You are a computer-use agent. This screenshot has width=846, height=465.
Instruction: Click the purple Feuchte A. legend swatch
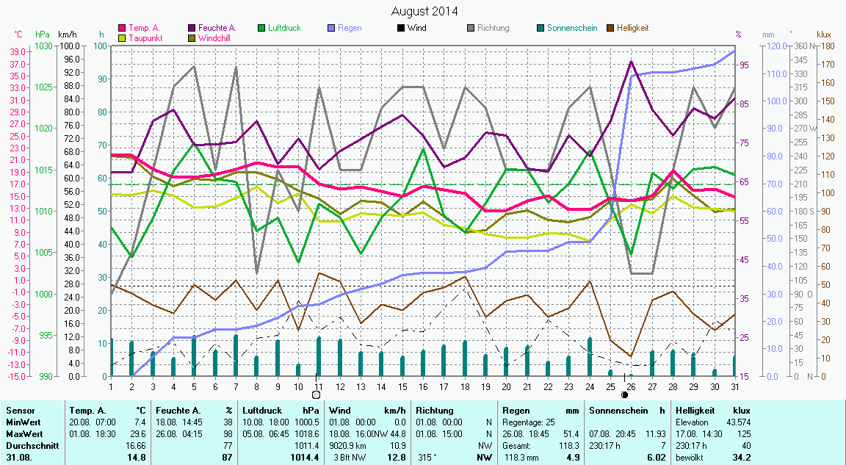pyautogui.click(x=192, y=28)
